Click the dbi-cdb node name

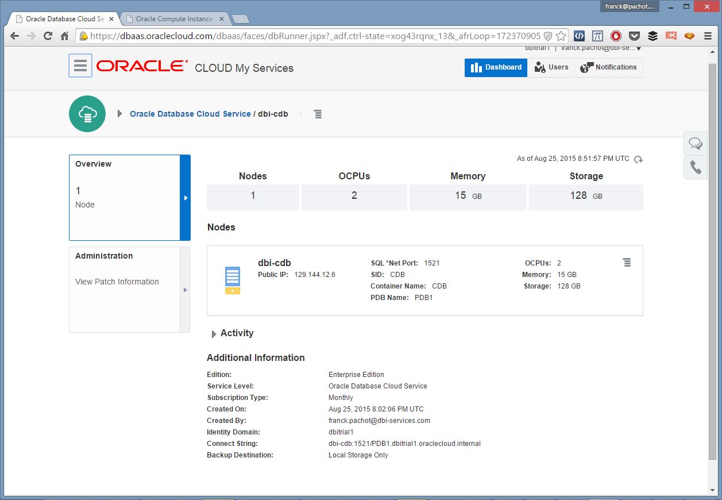point(275,263)
